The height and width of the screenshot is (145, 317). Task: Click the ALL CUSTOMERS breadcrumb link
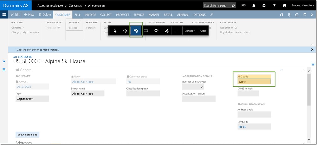pos(23,57)
